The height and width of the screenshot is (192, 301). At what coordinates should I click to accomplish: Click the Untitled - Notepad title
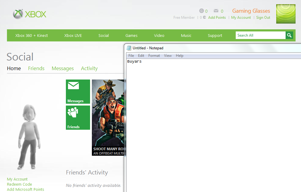148,48
